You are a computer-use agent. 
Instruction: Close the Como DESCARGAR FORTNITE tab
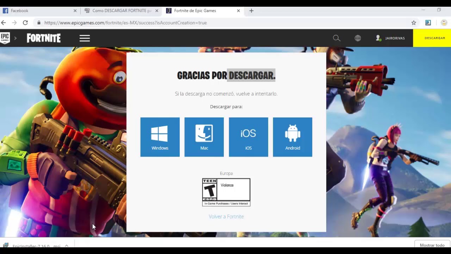coord(157,11)
